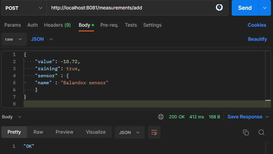The width and height of the screenshot is (273, 154).
Task: Send the POST request
Action: 245,8
